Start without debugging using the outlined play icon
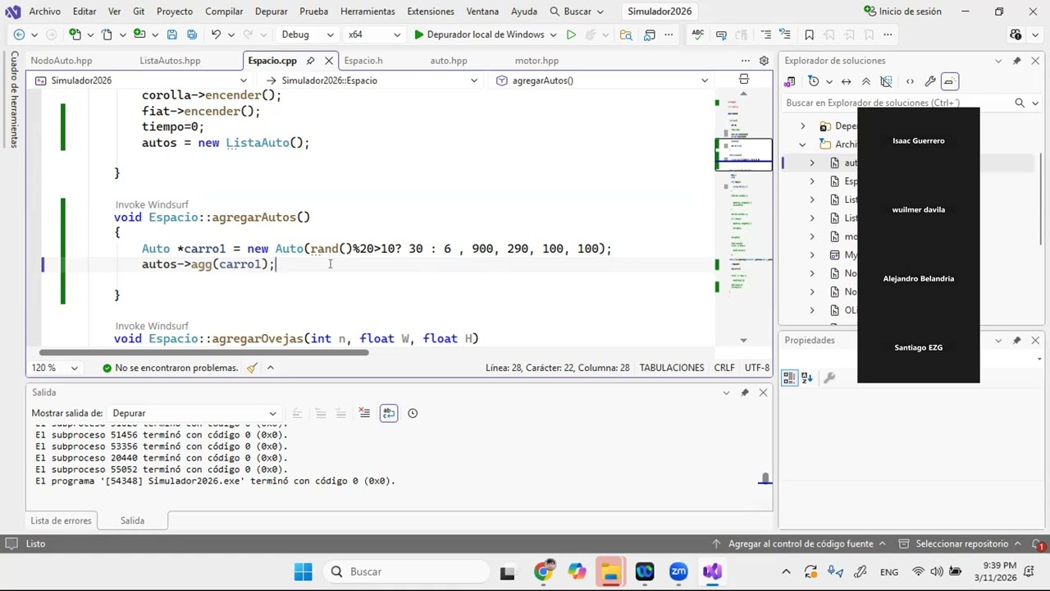Viewport: 1050px width, 591px height. 571,34
